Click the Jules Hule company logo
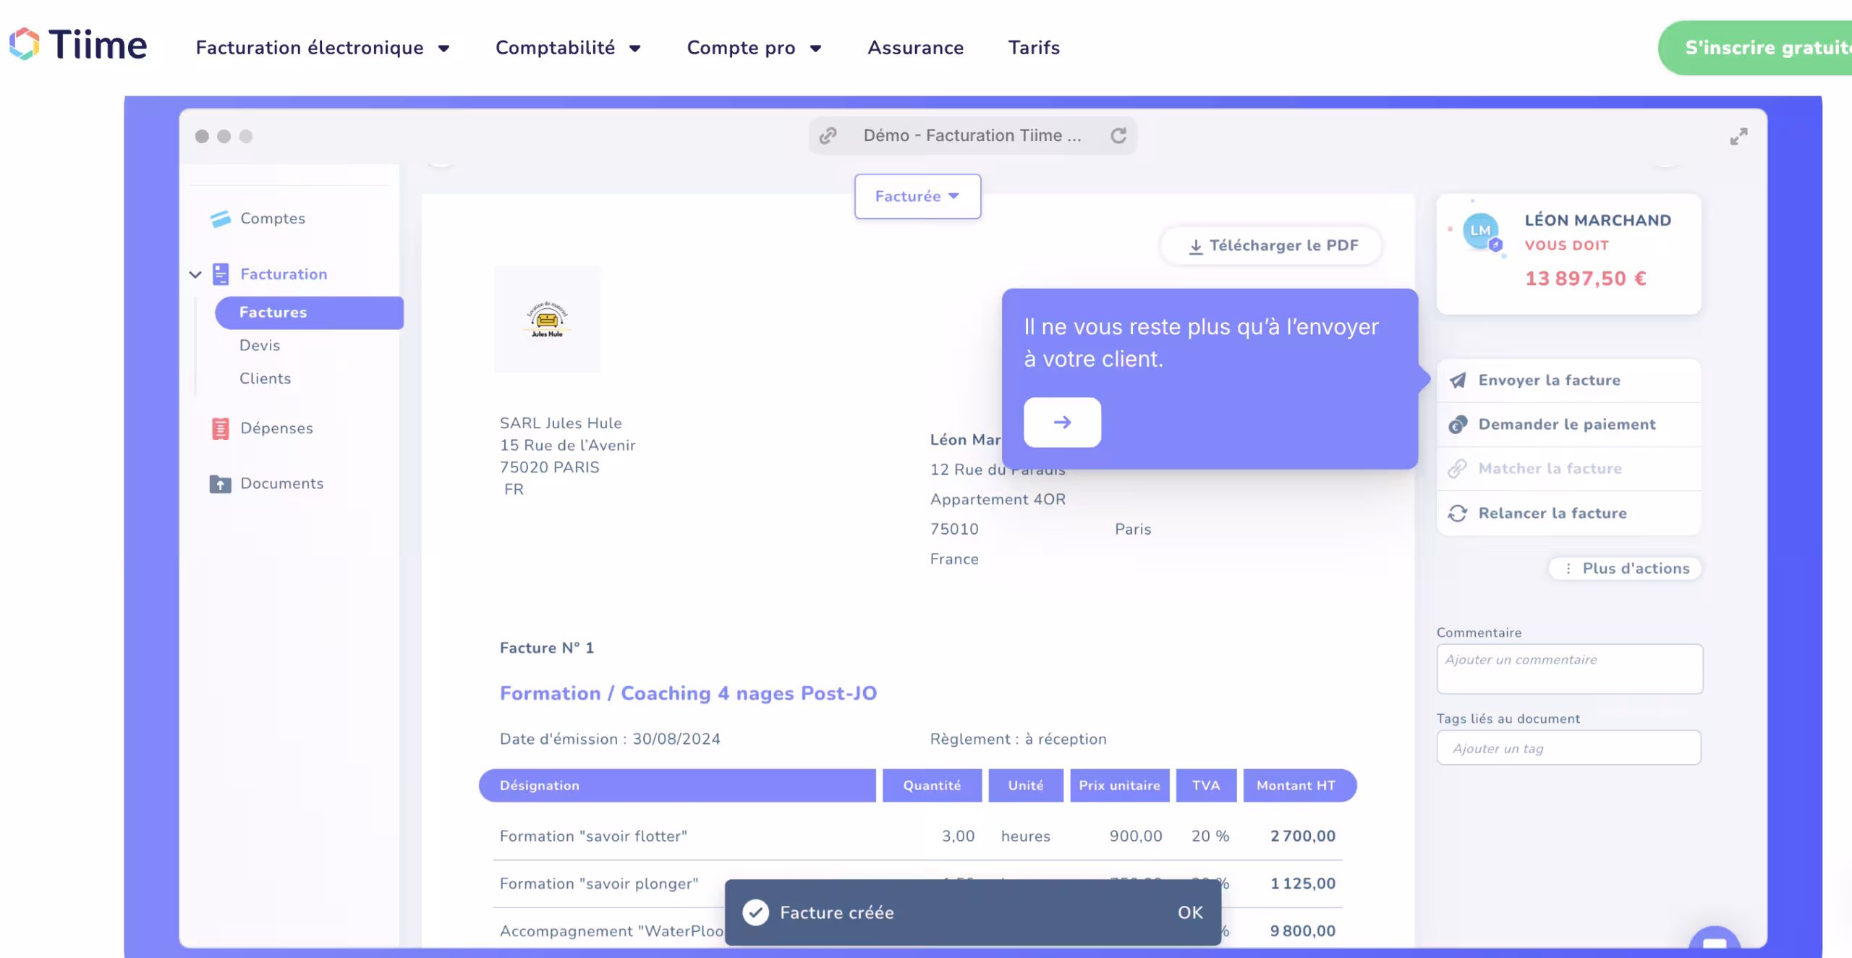1852x958 pixels. click(x=547, y=319)
